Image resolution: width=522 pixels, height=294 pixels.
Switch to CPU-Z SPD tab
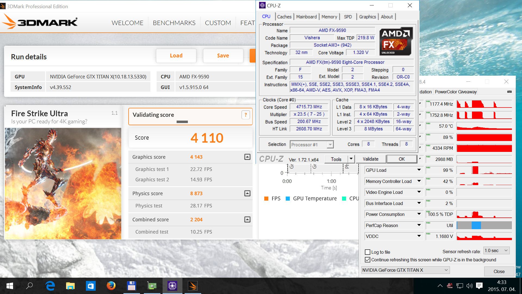click(x=348, y=17)
